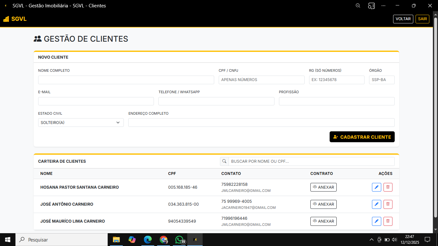Click the SGVL logo in header
The height and width of the screenshot is (246, 438).
(x=15, y=19)
